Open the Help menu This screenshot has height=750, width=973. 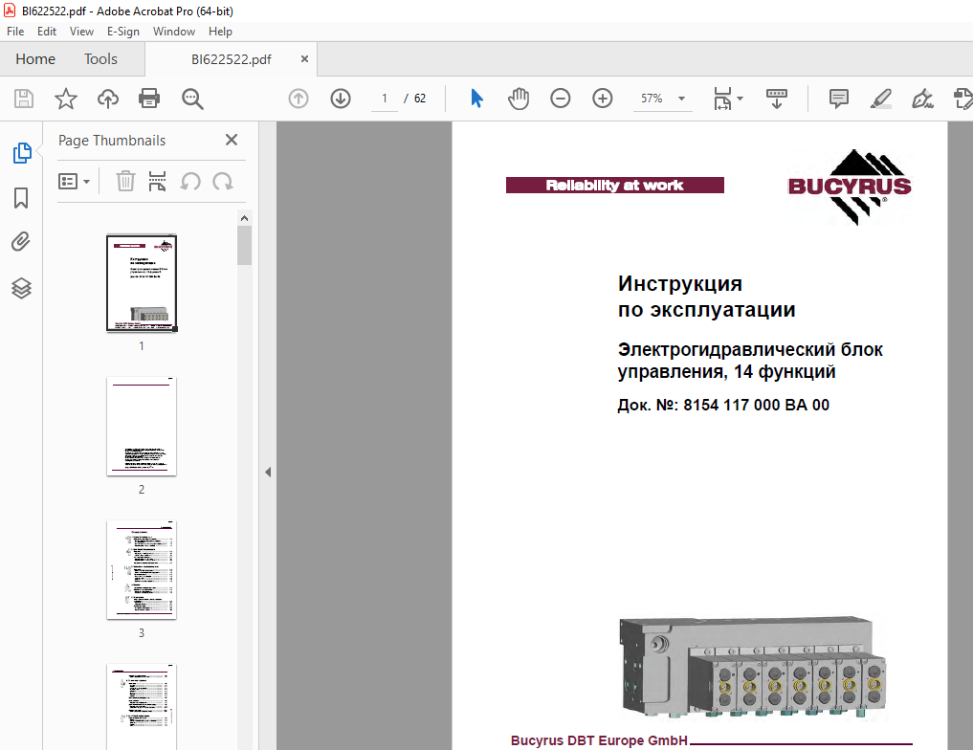(220, 32)
